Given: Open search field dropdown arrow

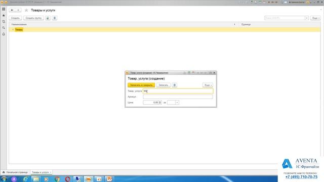Looking at the screenshot, I should coord(307,18).
